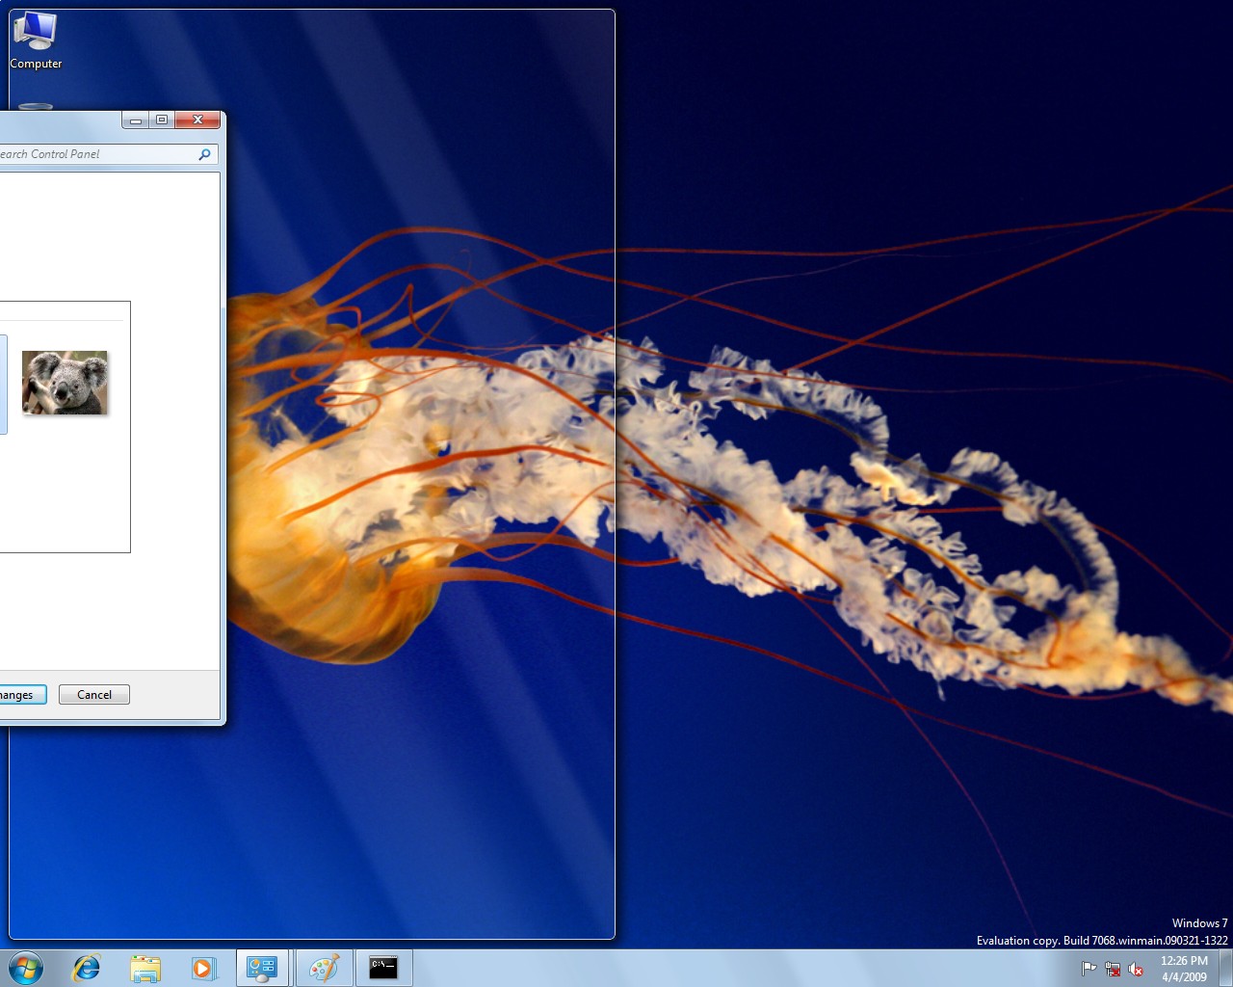Select the koala picture thumbnail
1233x987 pixels.
point(65,383)
